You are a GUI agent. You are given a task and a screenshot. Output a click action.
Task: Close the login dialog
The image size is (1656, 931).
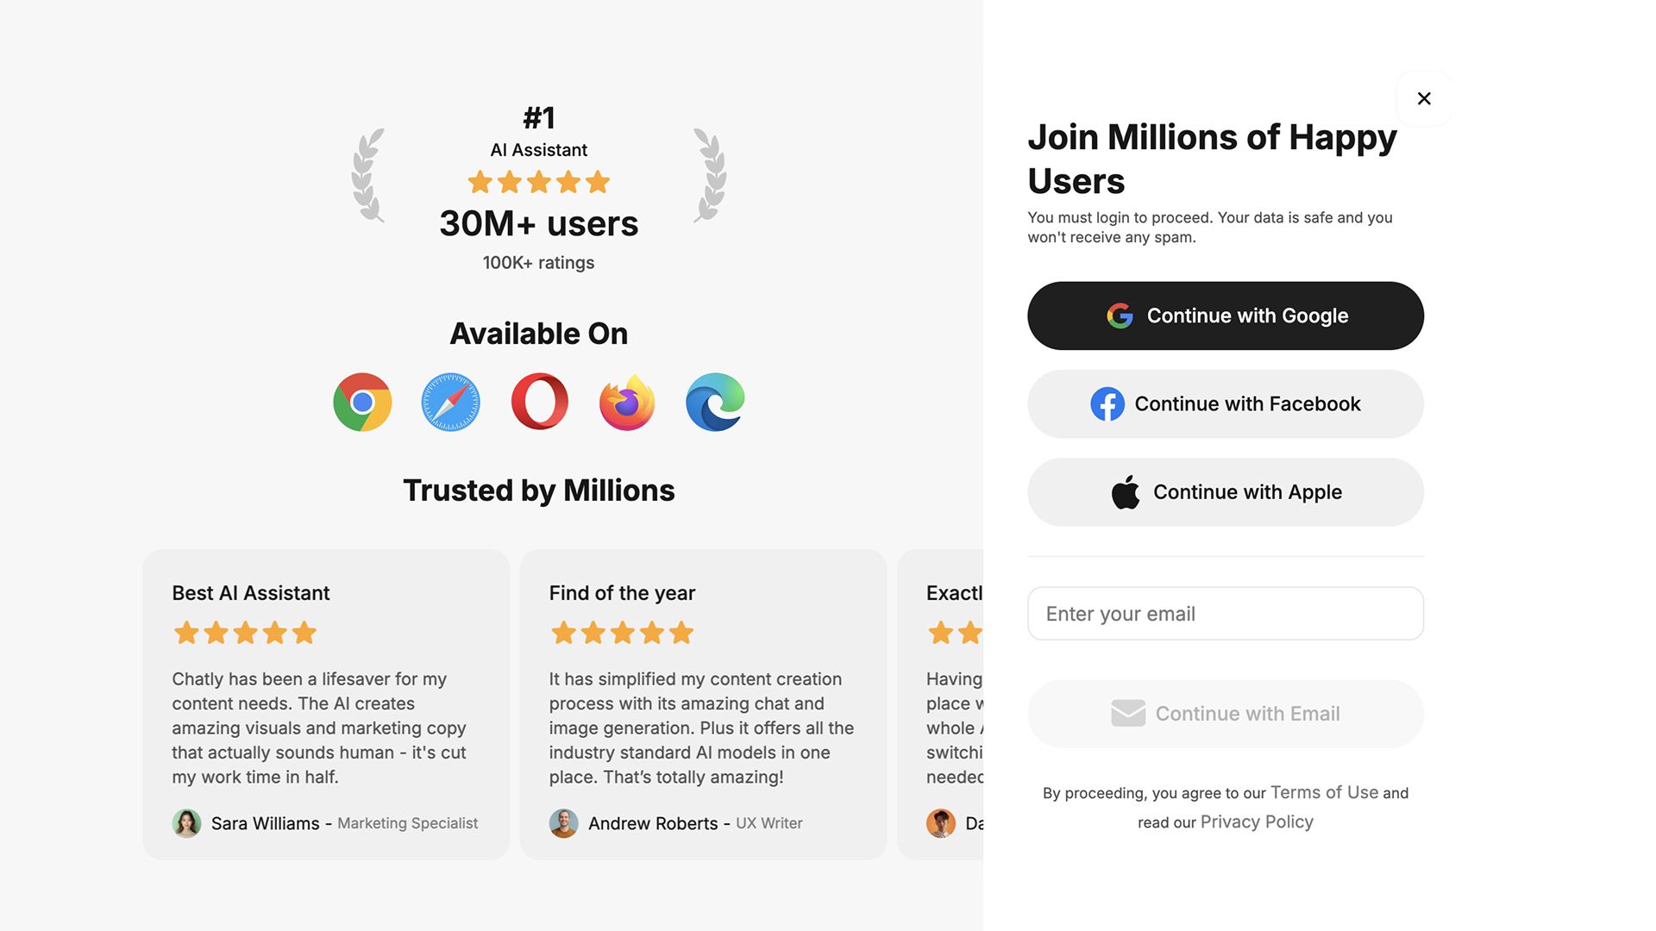[x=1424, y=98]
